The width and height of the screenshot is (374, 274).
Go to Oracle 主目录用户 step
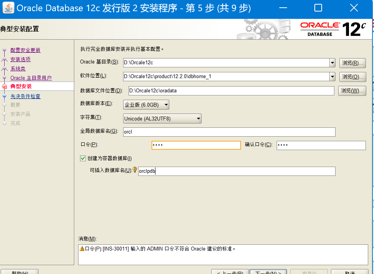point(31,78)
